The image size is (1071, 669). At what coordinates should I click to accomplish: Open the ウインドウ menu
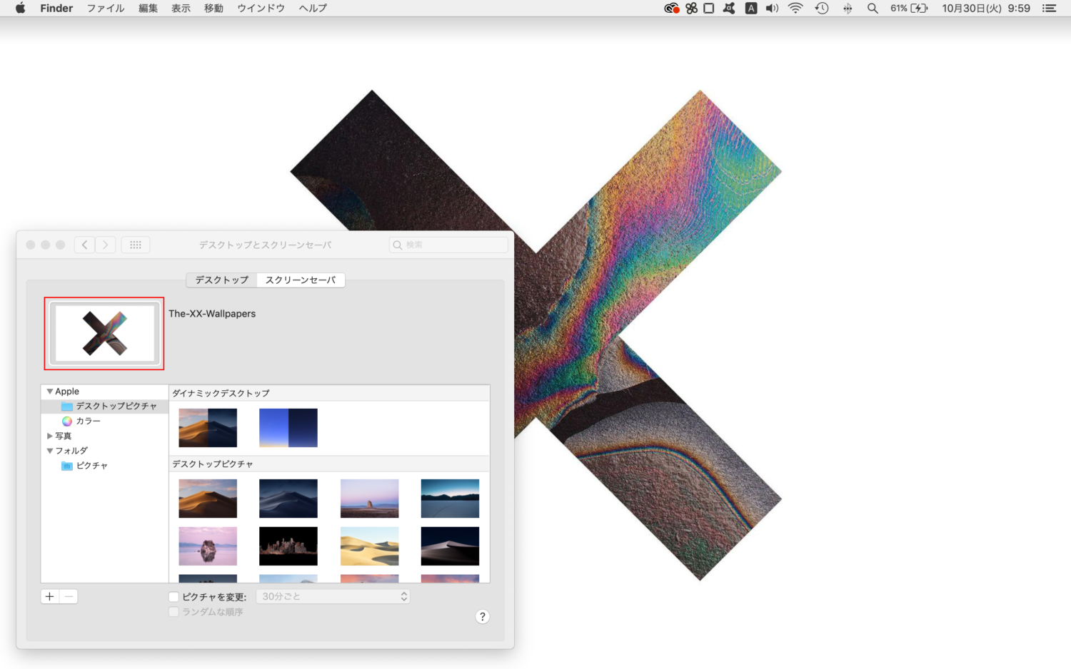(x=261, y=9)
